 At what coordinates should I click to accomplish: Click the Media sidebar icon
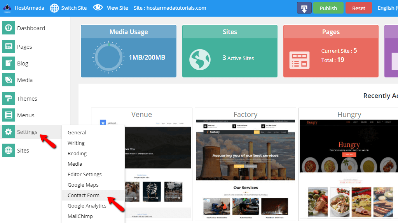(x=9, y=80)
